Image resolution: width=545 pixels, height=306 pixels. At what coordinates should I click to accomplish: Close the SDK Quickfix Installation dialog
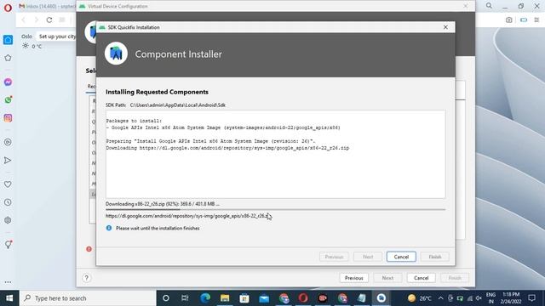445,27
